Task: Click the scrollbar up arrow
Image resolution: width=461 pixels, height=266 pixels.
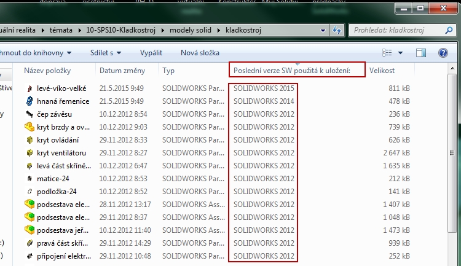Action: (x=452, y=68)
